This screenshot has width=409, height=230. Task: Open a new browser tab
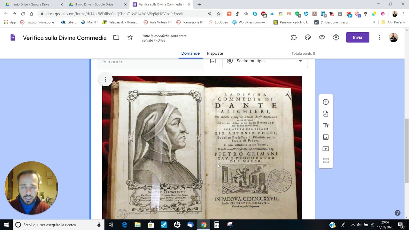coord(199,4)
